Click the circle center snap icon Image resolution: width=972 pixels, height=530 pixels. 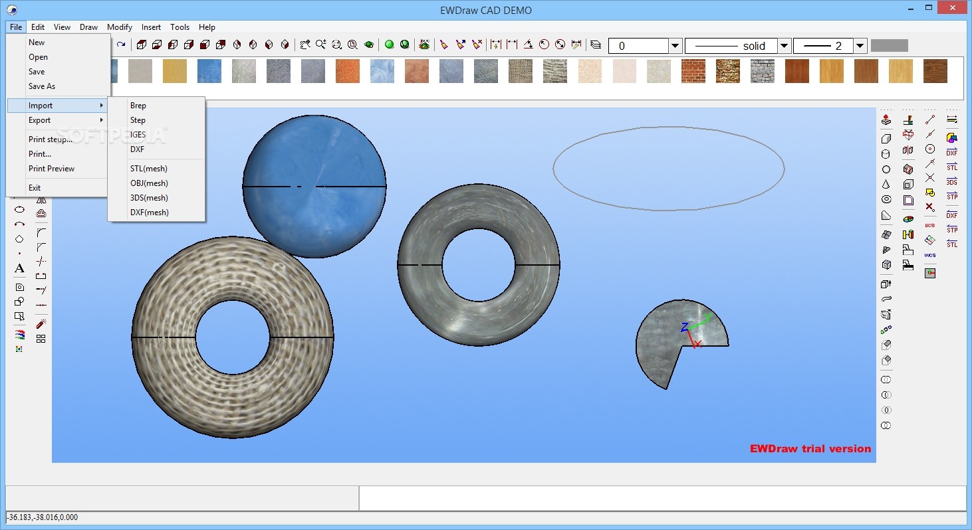[x=930, y=149]
